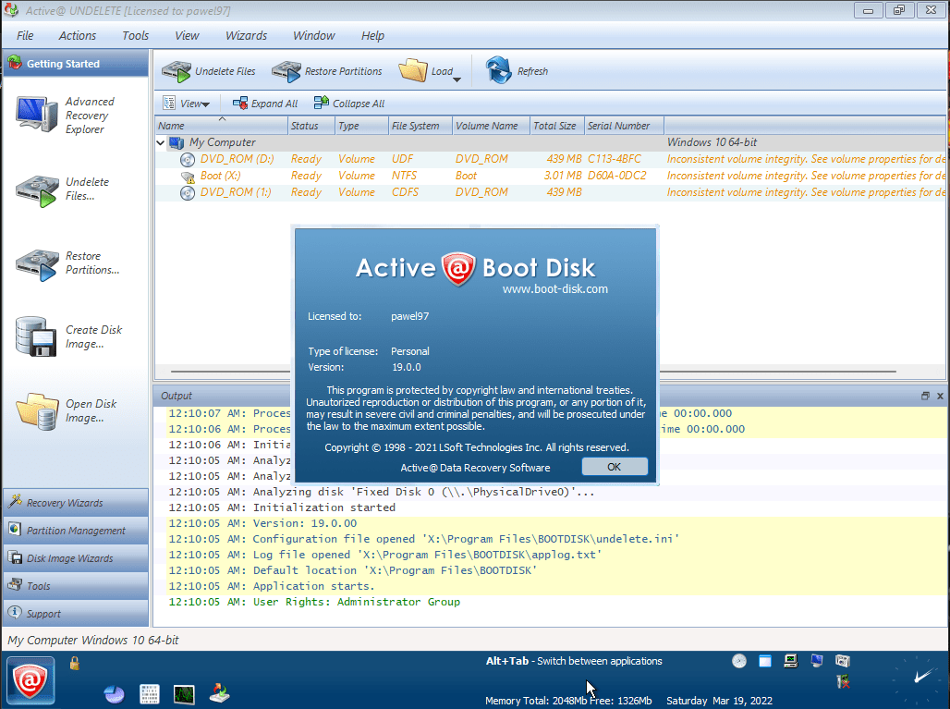Open the View dropdown
This screenshot has width=950, height=709.
pos(187,104)
